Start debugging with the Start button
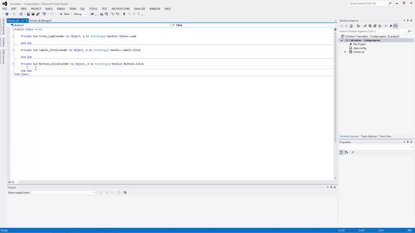This screenshot has height=233, width=415. click(x=64, y=14)
